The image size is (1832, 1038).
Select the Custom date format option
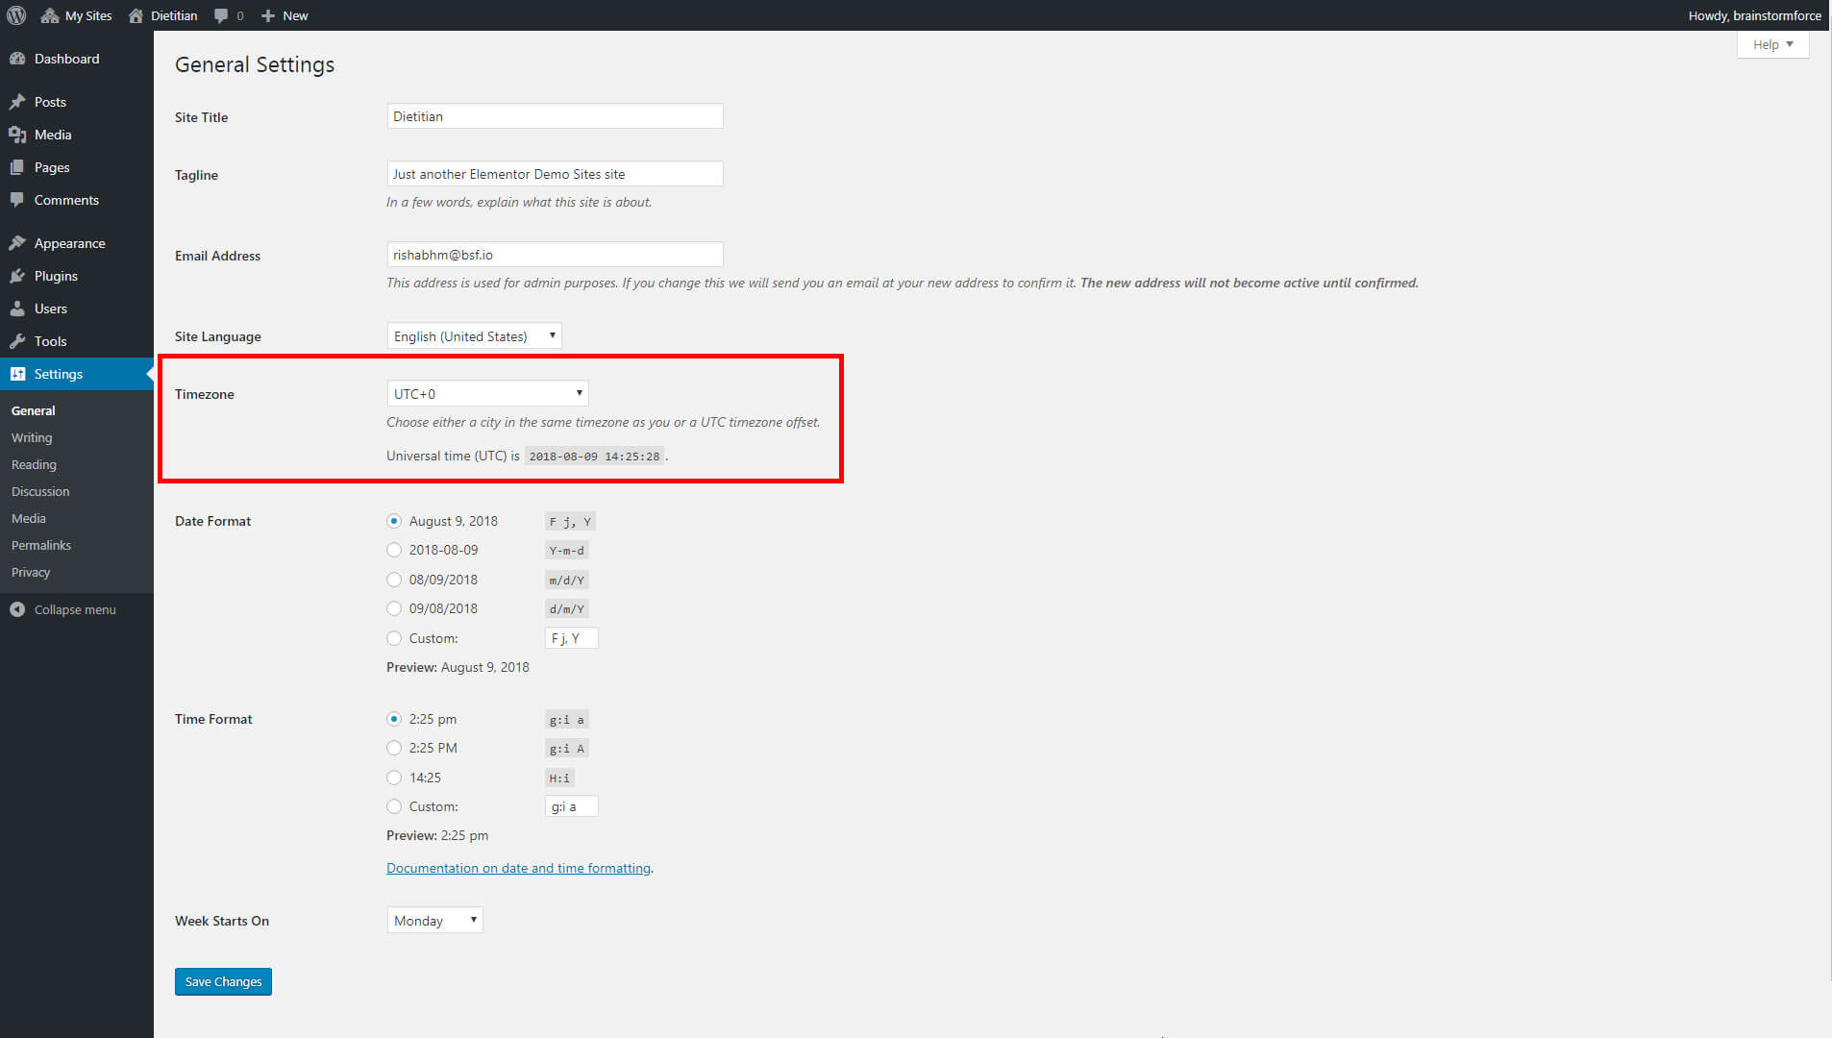pos(394,637)
